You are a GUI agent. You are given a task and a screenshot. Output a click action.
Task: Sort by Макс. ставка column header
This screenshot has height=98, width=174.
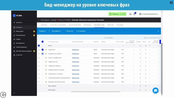click(120, 42)
